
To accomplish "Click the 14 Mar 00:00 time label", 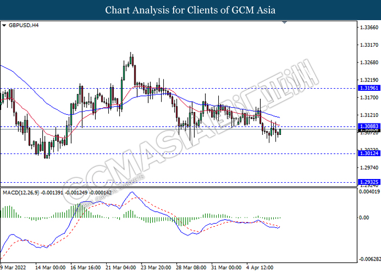I will [50, 268].
